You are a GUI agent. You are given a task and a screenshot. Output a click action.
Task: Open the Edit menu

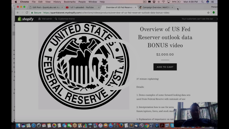(x=40, y=2)
